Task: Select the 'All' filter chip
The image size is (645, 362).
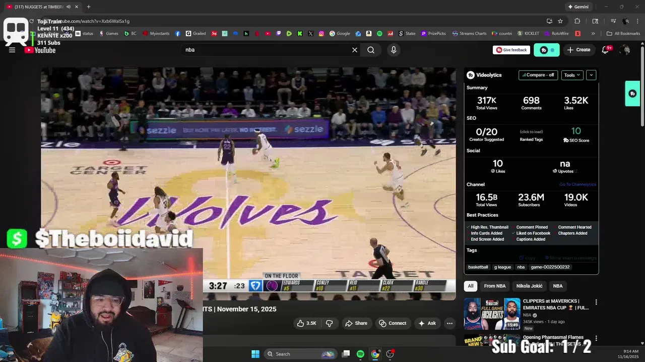Action: click(471, 286)
